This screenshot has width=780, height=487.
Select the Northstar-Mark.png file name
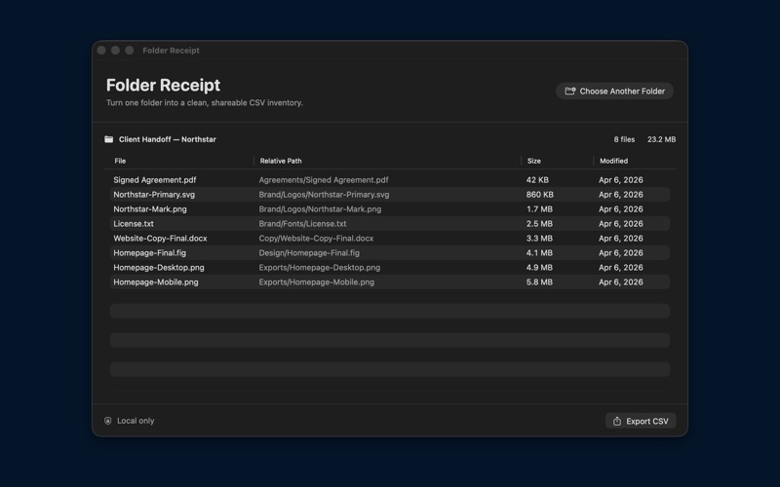150,209
